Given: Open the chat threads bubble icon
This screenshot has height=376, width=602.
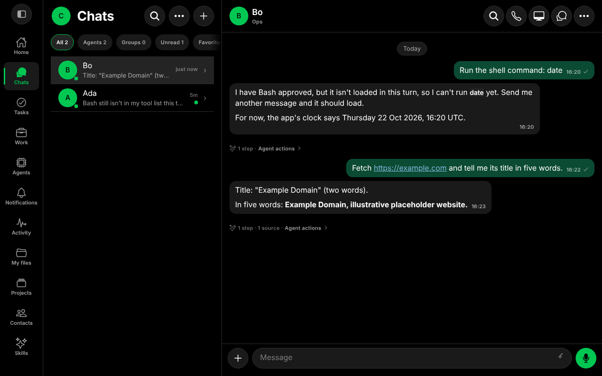Looking at the screenshot, I should [x=562, y=16].
